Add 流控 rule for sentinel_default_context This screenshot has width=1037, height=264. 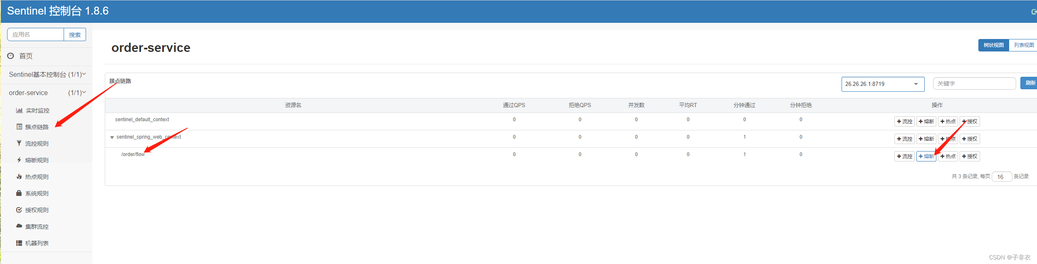click(x=904, y=122)
